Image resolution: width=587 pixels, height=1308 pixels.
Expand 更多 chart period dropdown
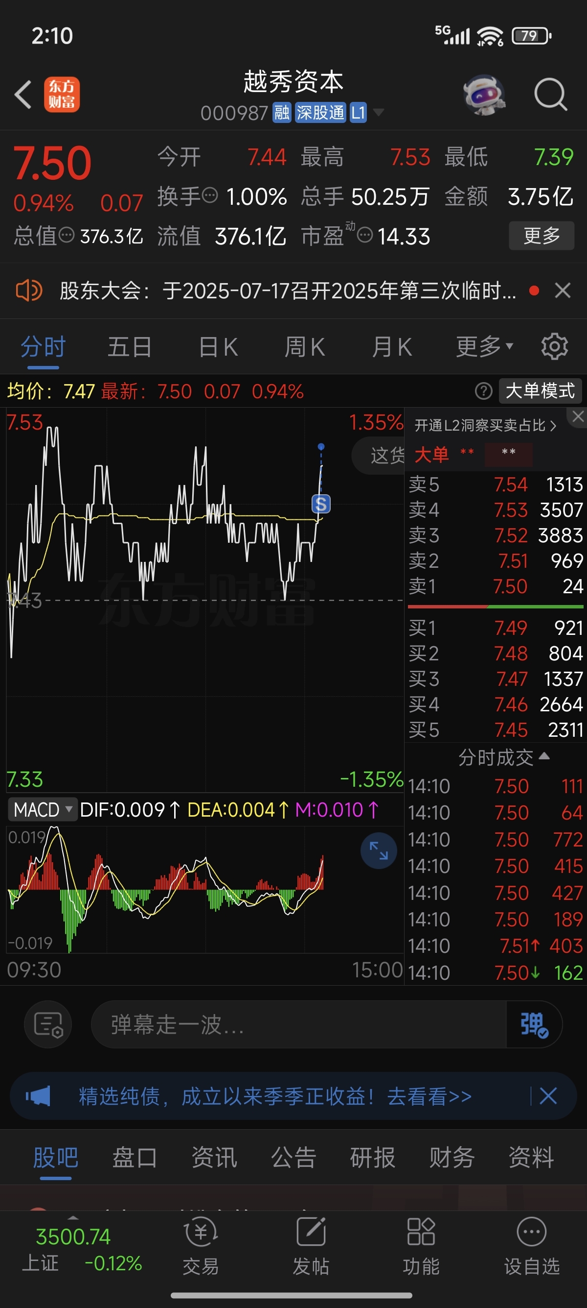pos(485,347)
